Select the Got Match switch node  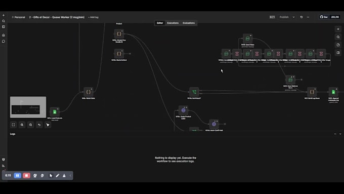[x=194, y=92]
